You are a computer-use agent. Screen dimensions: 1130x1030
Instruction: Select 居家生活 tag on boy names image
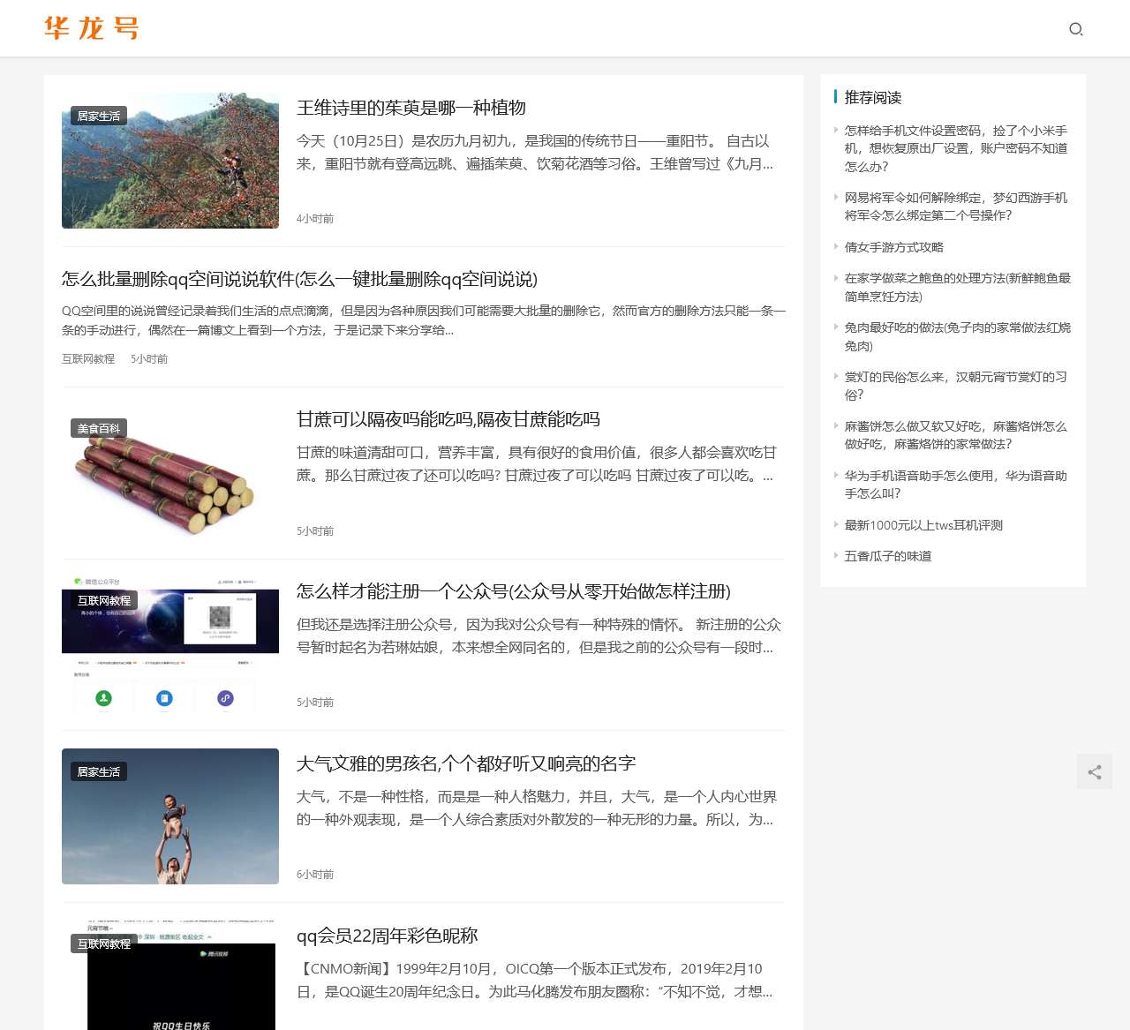pyautogui.click(x=99, y=771)
